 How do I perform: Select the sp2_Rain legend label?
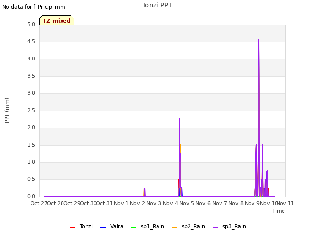click(193, 226)
